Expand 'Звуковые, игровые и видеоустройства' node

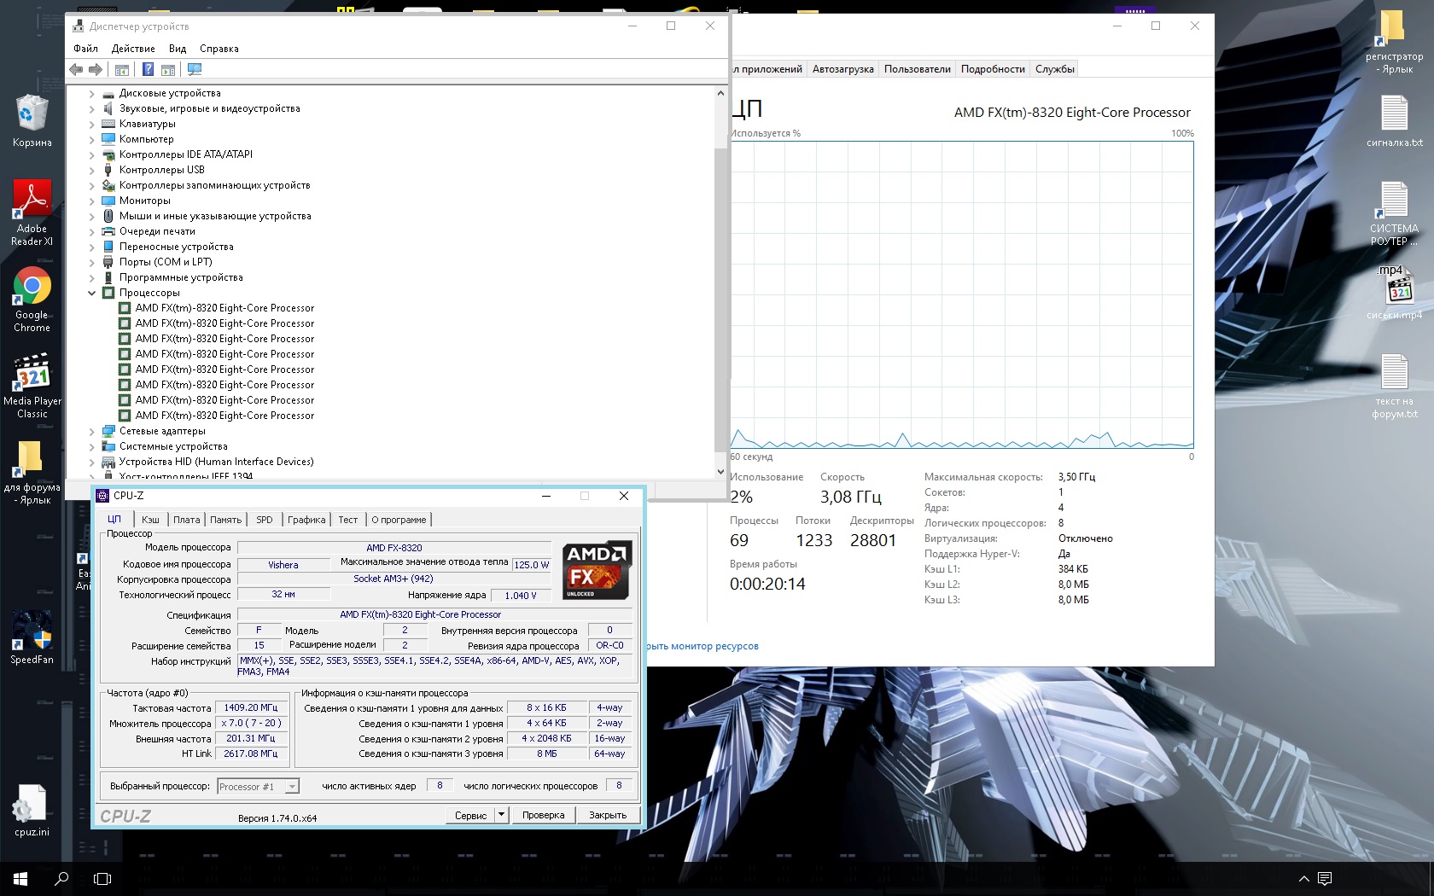[91, 108]
